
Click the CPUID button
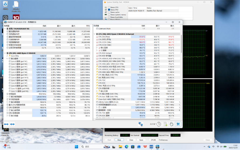153,140
